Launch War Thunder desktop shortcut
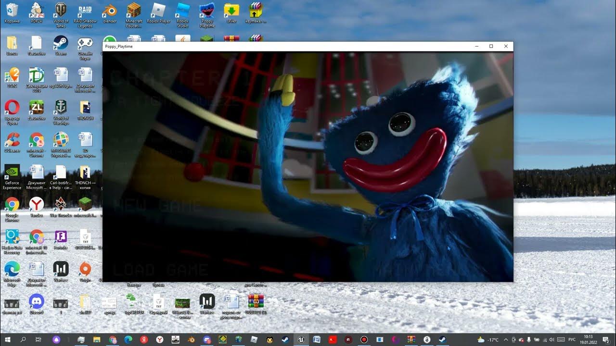 point(61,207)
